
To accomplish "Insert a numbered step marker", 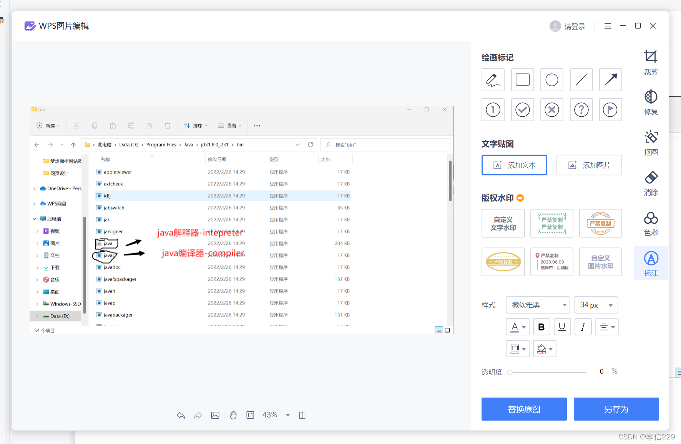I will pyautogui.click(x=493, y=110).
